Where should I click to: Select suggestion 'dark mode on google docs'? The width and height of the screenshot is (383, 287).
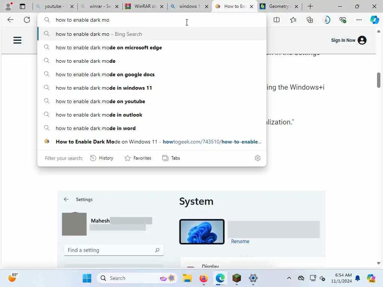(x=152, y=74)
